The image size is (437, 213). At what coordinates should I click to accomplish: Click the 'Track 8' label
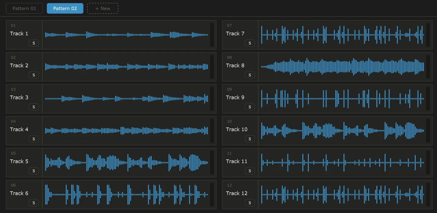(235, 65)
